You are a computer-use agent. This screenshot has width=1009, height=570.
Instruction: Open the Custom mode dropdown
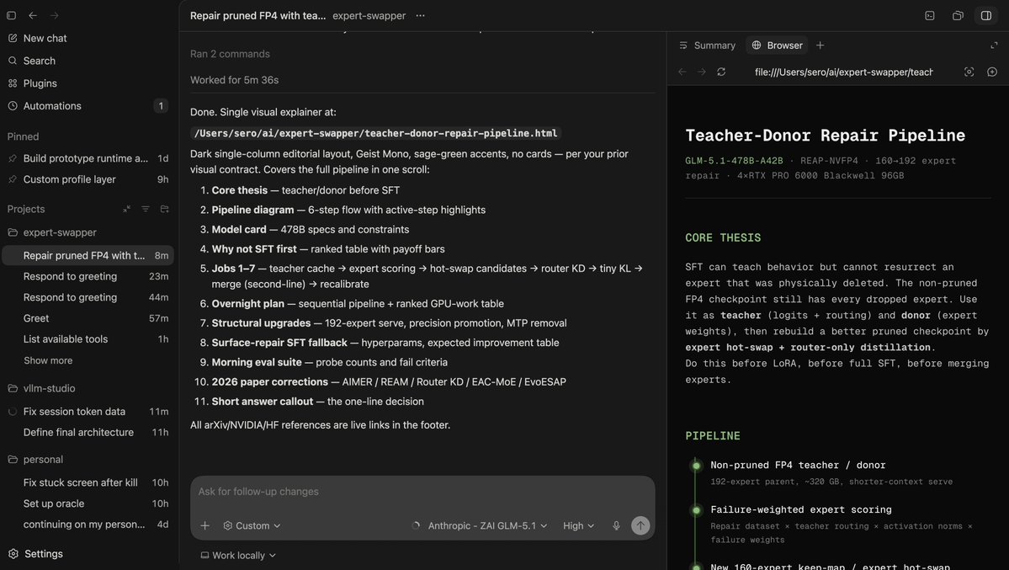tap(252, 525)
